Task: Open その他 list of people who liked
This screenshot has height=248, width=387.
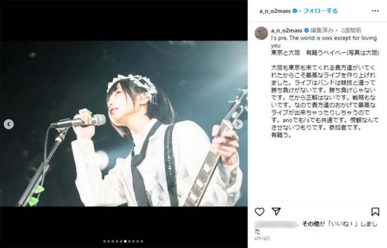Action: pyautogui.click(x=311, y=224)
